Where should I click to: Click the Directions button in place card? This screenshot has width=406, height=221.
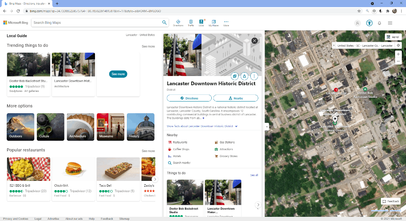pyautogui.click(x=189, y=98)
